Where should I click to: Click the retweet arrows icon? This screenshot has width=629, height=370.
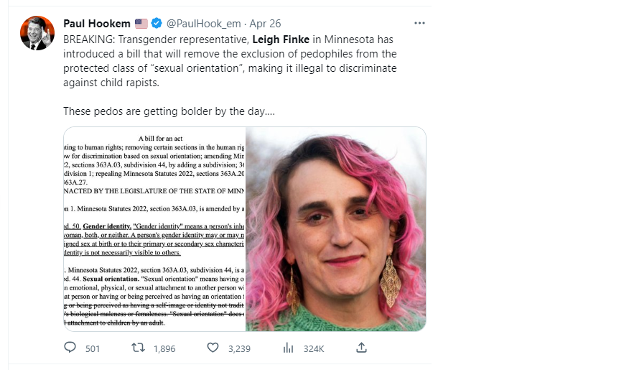tap(139, 348)
